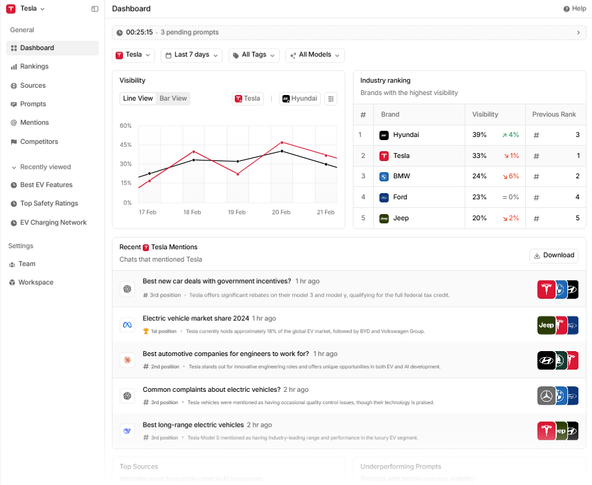This screenshot has height=485, width=592.
Task: Click the ChatGPT icon on government incentives row
Action: click(127, 289)
